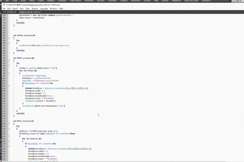Click the 'saveMaxFile' code line
Viewport: 244px width, 162px height.
click(x=44, y=106)
